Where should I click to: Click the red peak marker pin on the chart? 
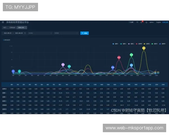(x=119, y=58)
